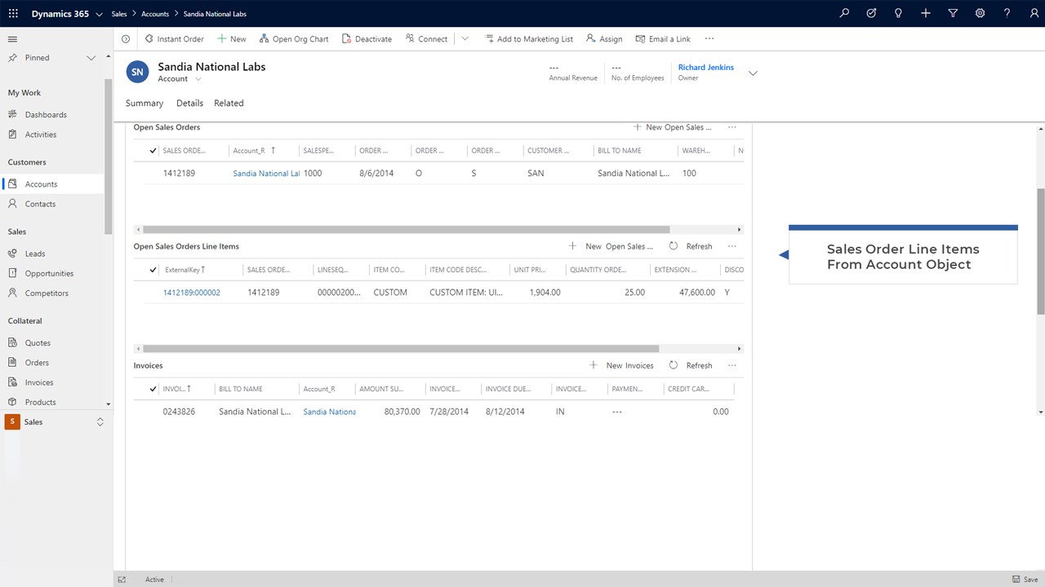Sort by ExternalKey column header

coord(185,270)
